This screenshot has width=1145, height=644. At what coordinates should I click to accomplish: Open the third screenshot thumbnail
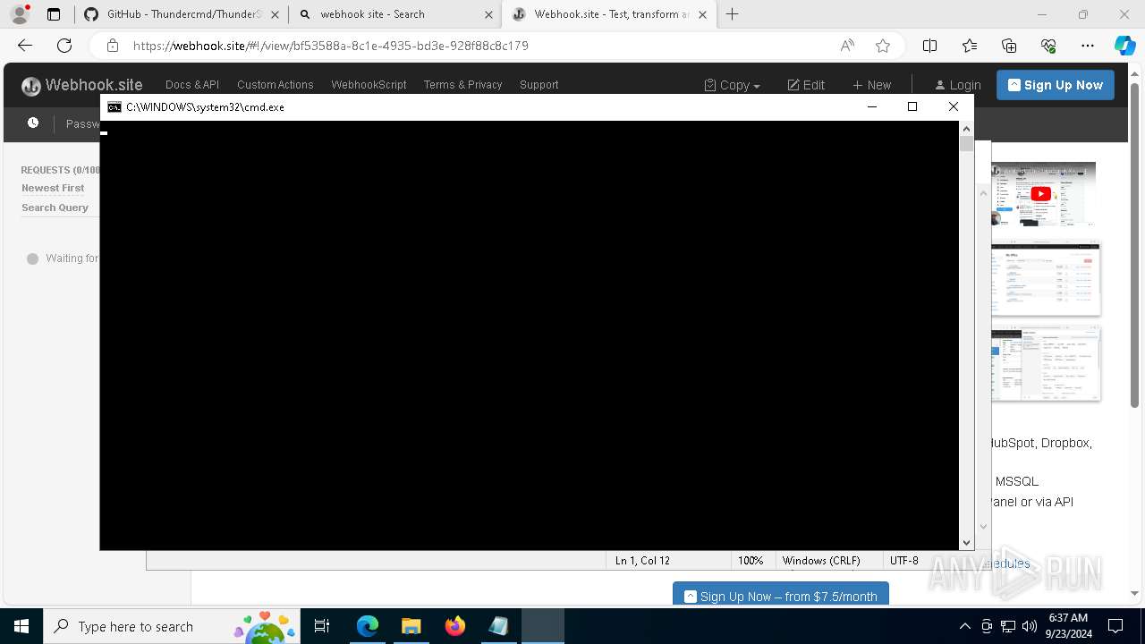pyautogui.click(x=1046, y=363)
